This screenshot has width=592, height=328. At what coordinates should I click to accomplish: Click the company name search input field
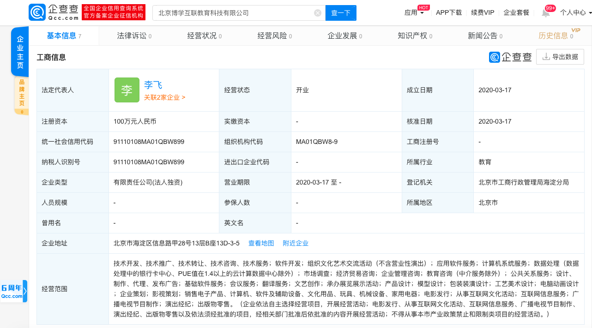tap(233, 13)
